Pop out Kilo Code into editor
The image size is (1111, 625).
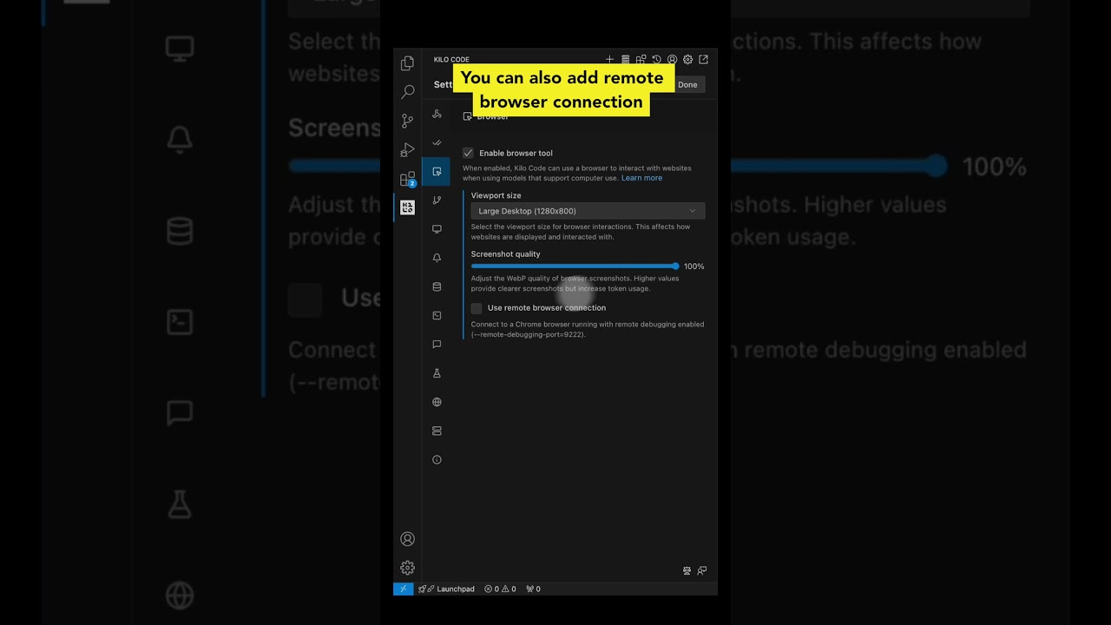click(x=703, y=60)
